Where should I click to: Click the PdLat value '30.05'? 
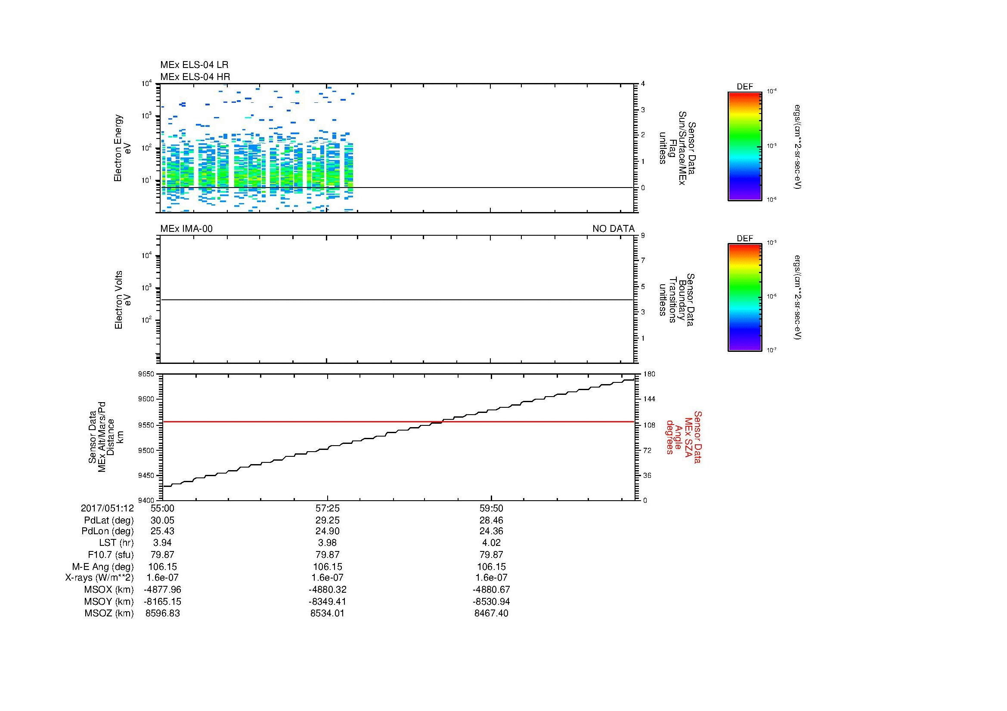point(163,520)
